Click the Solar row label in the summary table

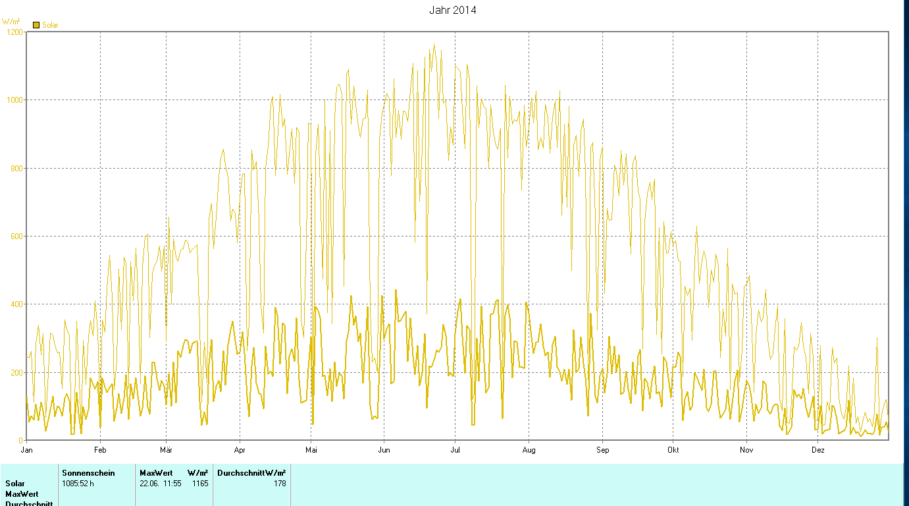(x=14, y=484)
